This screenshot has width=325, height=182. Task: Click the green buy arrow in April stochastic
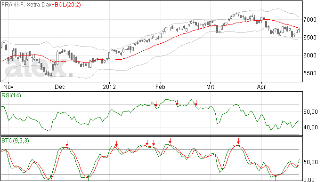click(x=276, y=178)
